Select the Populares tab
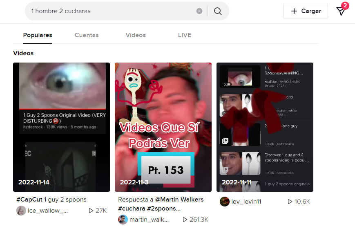The image size is (355, 231). 38,35
